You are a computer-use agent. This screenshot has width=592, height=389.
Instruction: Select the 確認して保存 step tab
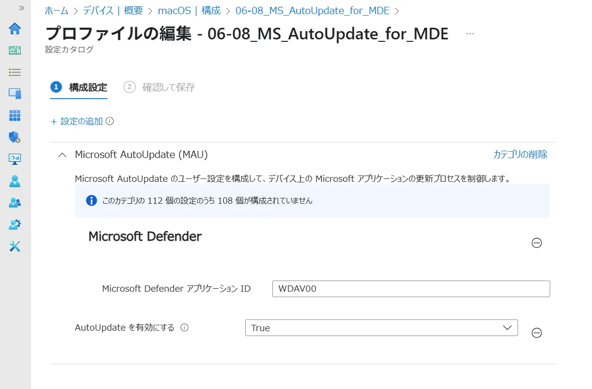tap(160, 88)
